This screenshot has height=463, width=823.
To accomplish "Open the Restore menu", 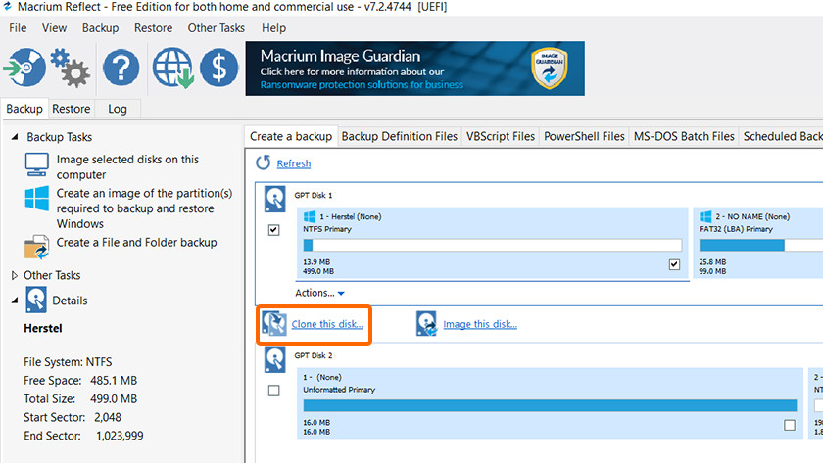I will tap(153, 27).
